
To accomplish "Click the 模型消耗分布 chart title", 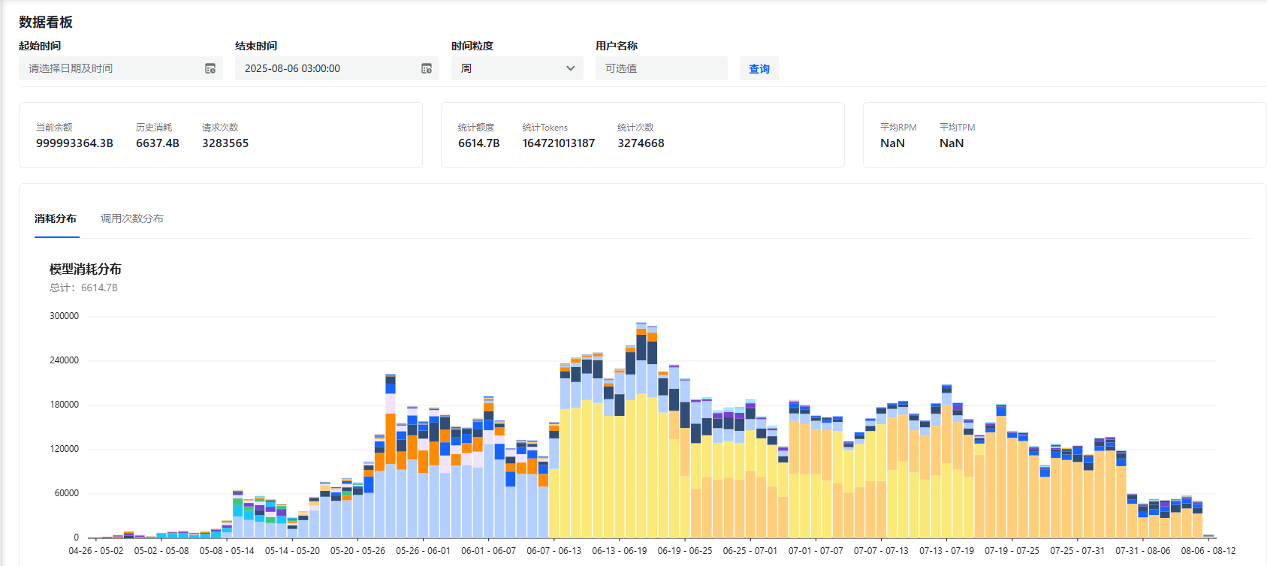I will [86, 269].
